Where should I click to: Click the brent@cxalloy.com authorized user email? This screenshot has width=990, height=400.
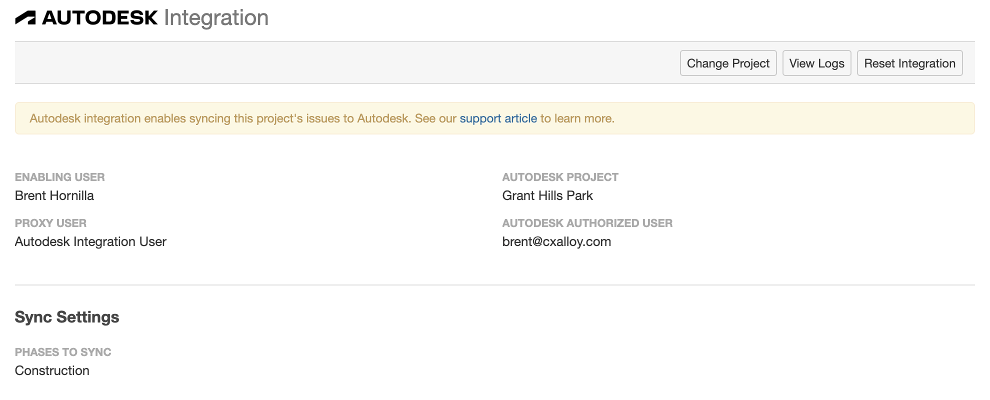(556, 241)
